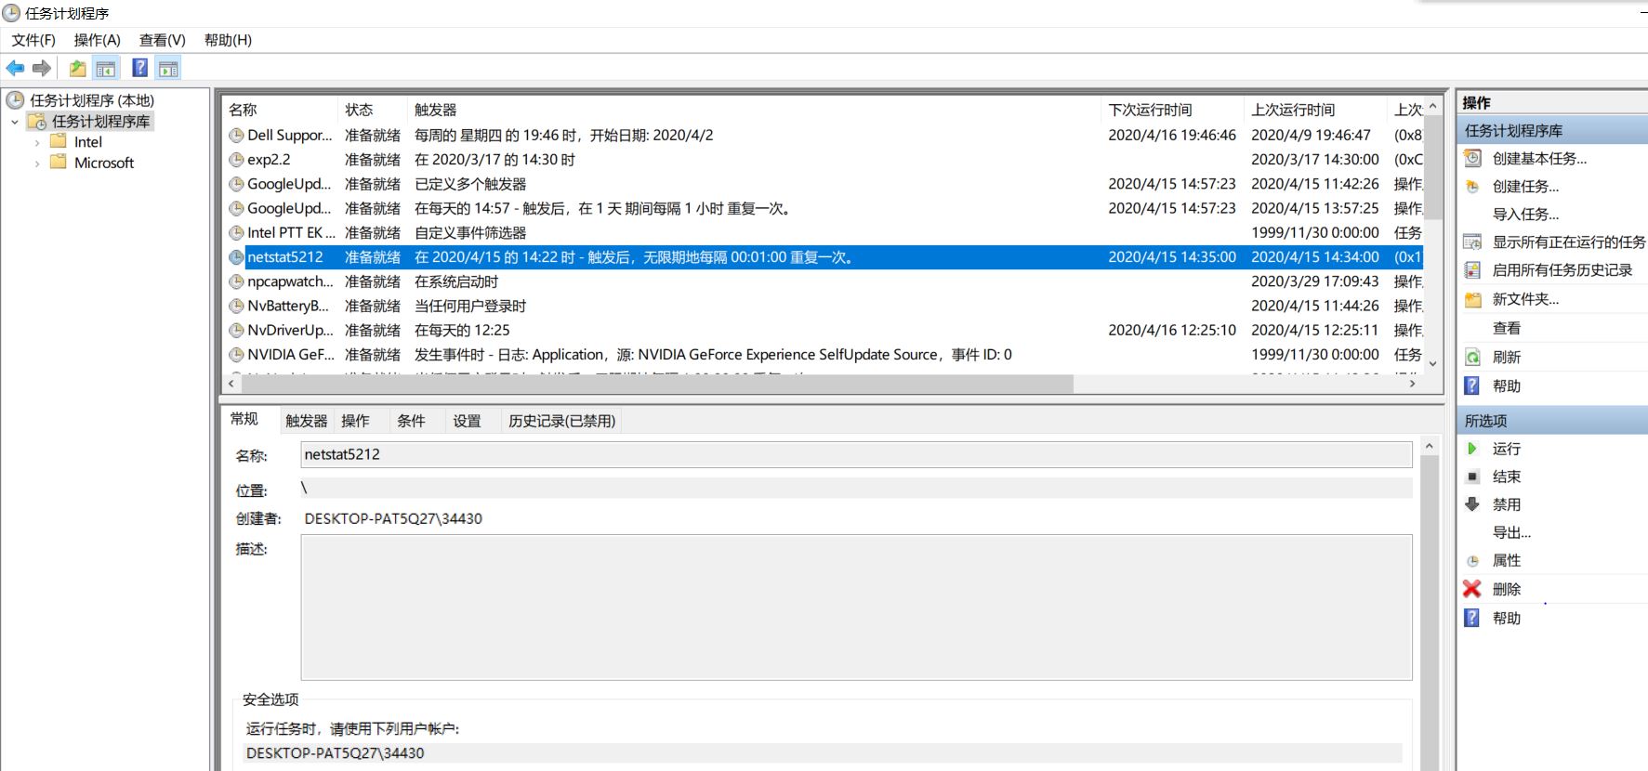This screenshot has width=1648, height=771.
Task: Click the task list scroll down arrow
Action: (x=1432, y=363)
